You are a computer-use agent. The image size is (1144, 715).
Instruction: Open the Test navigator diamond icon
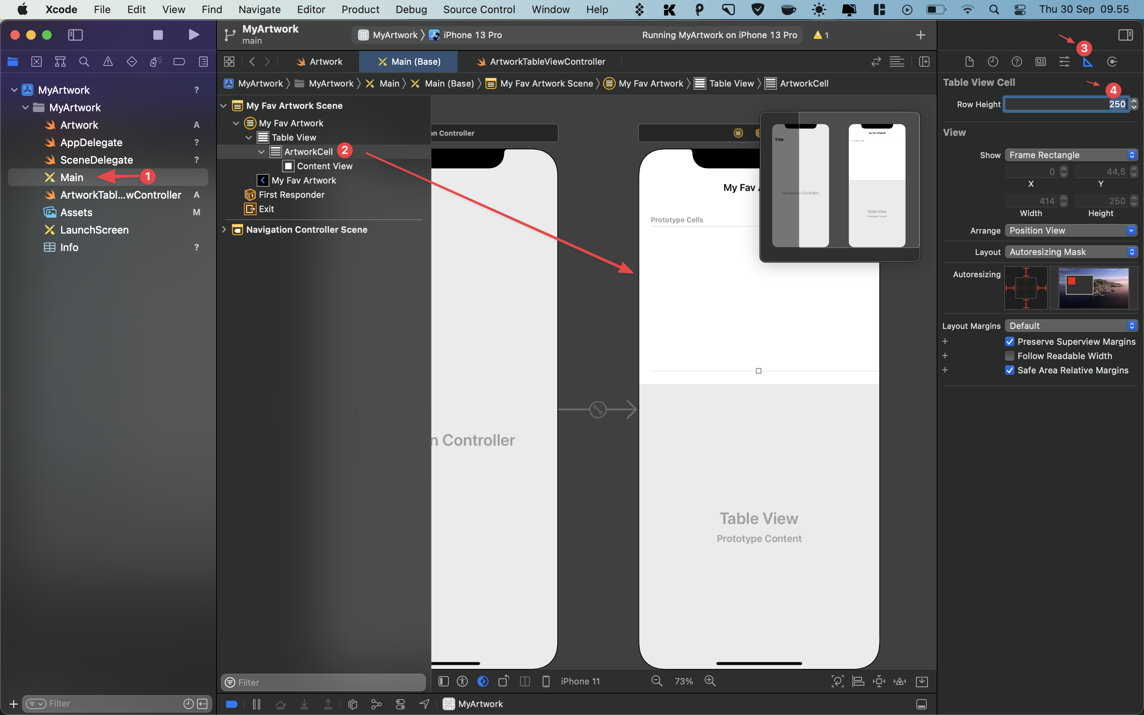(x=132, y=62)
